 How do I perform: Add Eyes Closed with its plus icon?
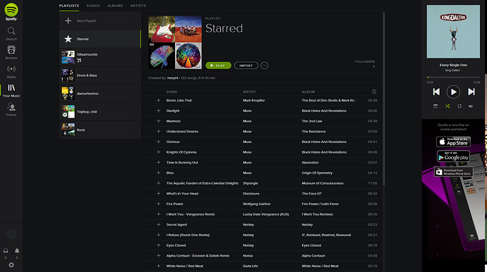(158, 245)
